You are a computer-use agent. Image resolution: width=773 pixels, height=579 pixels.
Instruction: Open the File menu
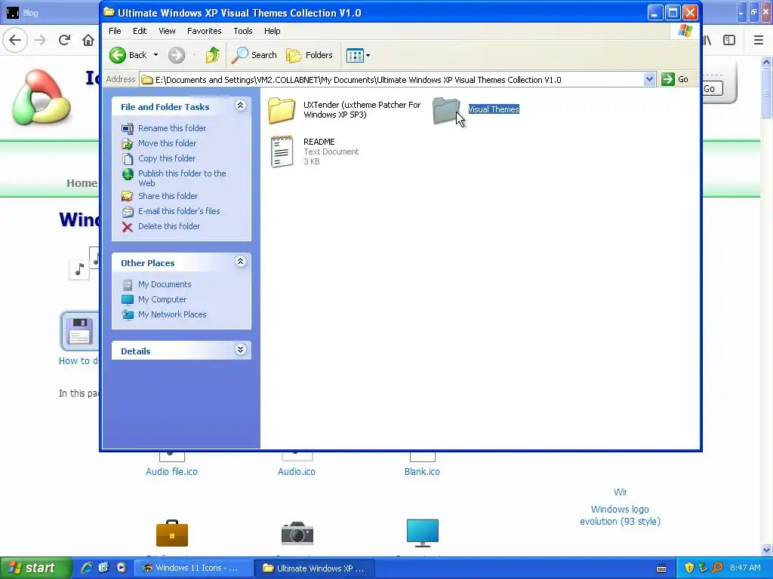point(115,30)
